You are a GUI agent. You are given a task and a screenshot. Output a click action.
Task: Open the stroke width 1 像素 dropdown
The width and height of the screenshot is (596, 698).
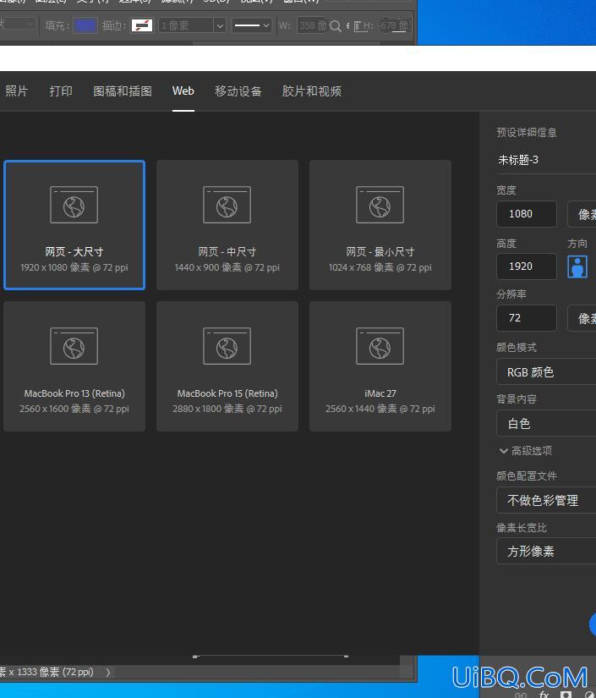pyautogui.click(x=220, y=26)
